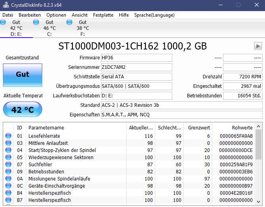Viewport: 265px width, 207px height.
Task: Click raw value 0000065FA9A8
Action: pyautogui.click(x=236, y=136)
